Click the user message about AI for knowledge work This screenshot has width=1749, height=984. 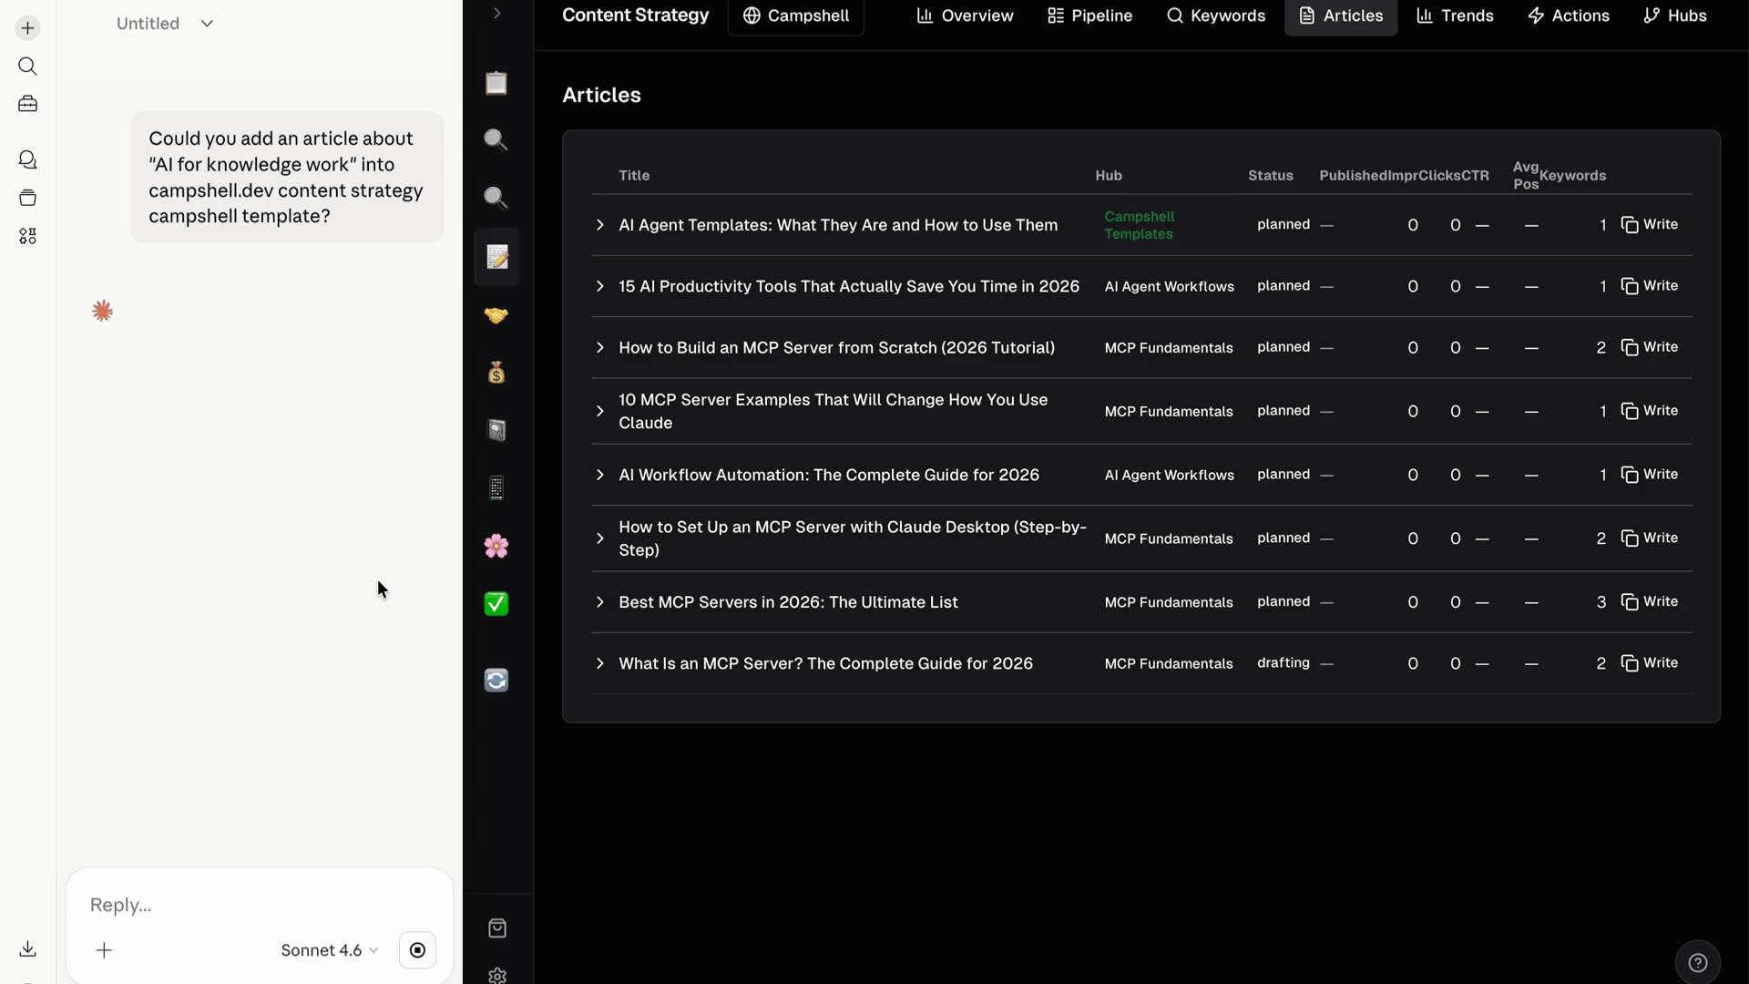(286, 178)
